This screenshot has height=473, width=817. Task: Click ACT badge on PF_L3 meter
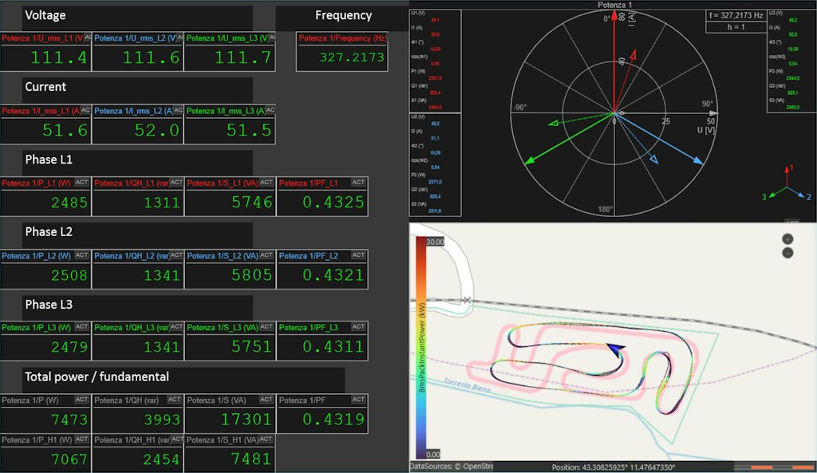[x=358, y=326]
